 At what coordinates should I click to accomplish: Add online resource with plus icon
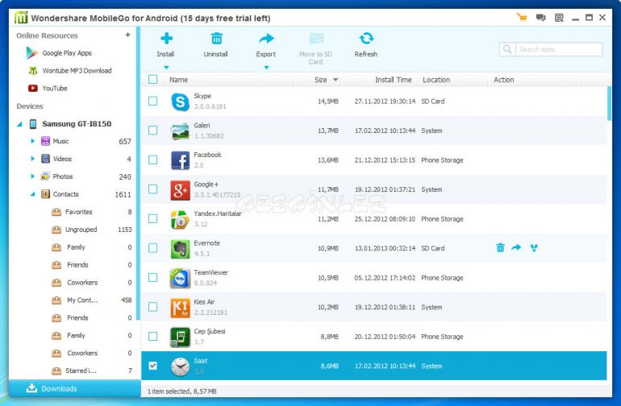(127, 35)
